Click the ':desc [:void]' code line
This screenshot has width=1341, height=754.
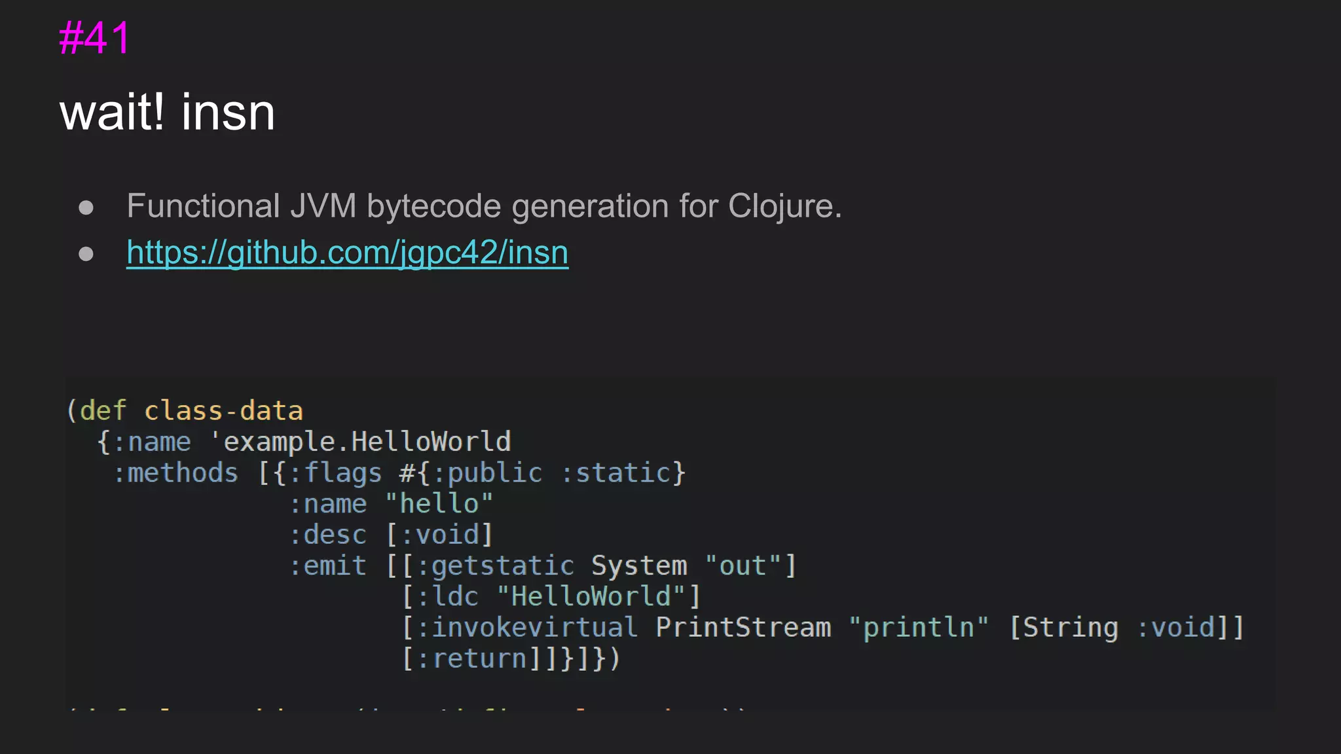[x=391, y=535]
